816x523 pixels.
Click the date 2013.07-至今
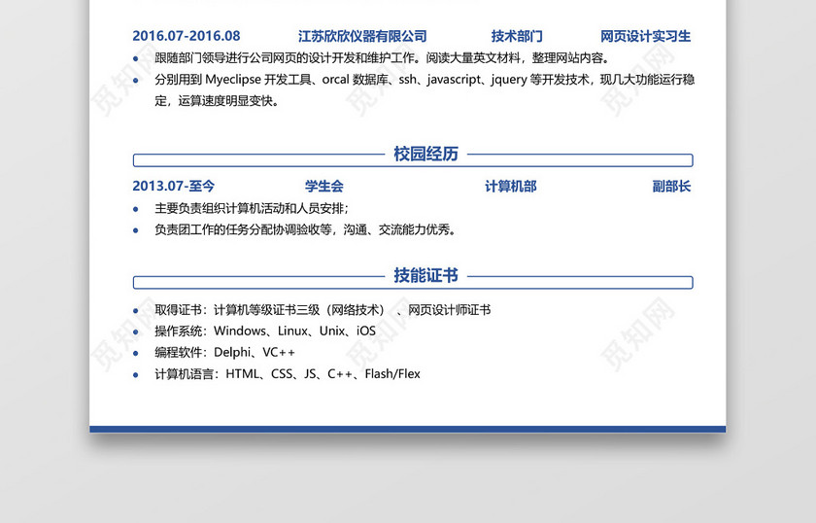click(173, 186)
